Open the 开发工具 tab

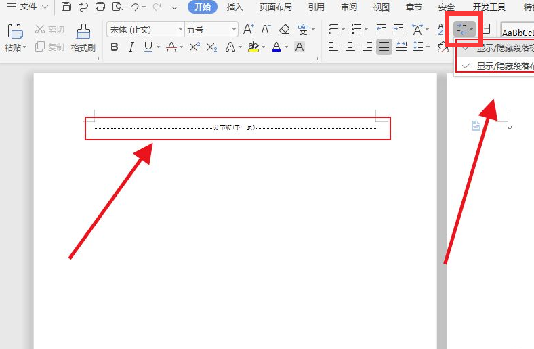tap(489, 7)
